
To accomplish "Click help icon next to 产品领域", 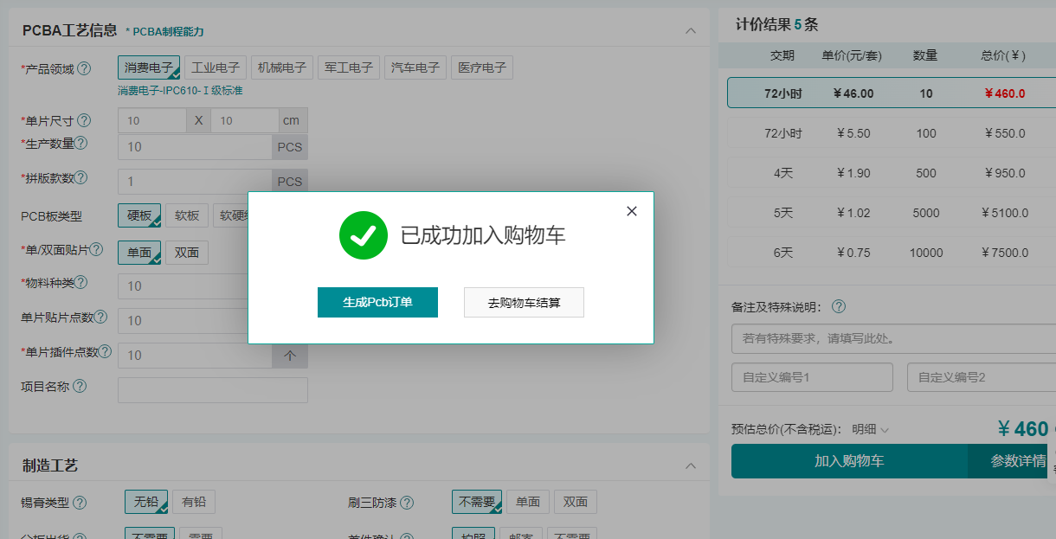I will (84, 68).
